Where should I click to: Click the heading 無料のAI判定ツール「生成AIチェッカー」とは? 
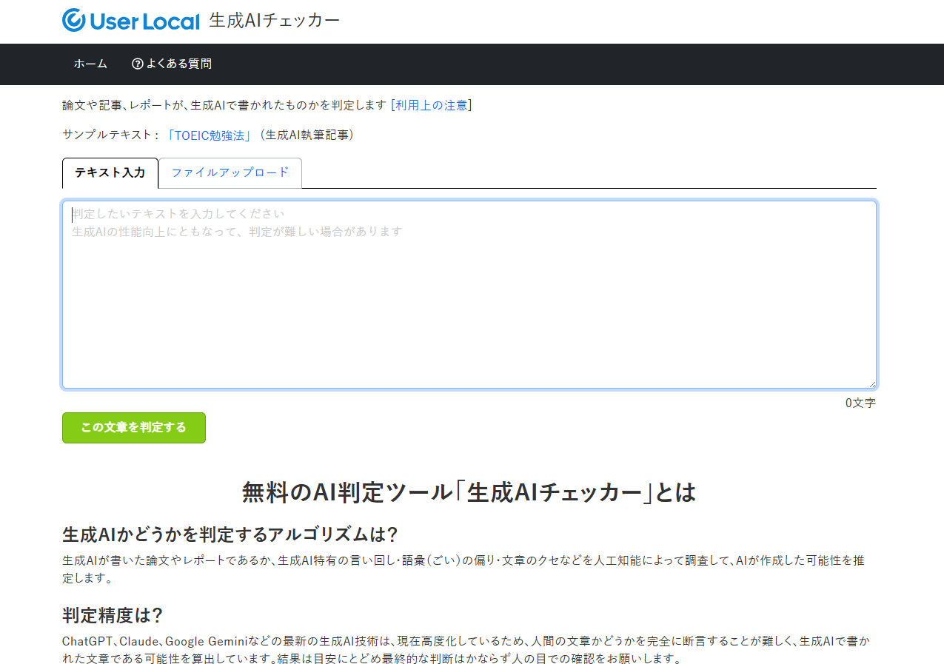pyautogui.click(x=469, y=492)
